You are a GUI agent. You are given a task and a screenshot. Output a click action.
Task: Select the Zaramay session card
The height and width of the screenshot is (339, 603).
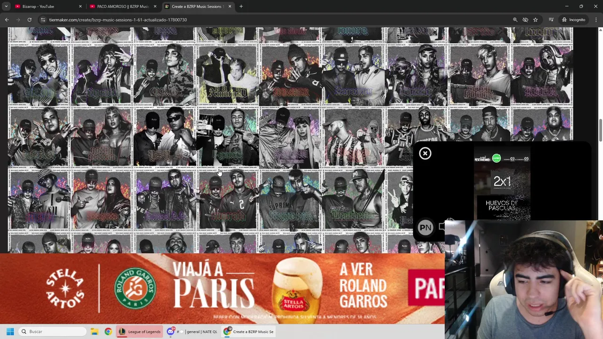click(x=353, y=75)
